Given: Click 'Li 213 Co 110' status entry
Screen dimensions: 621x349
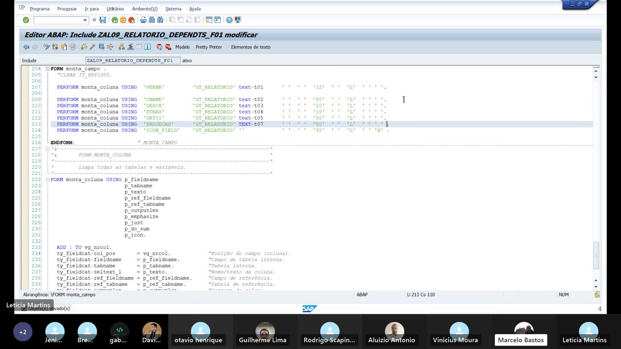Looking at the screenshot, I should coord(421,295).
